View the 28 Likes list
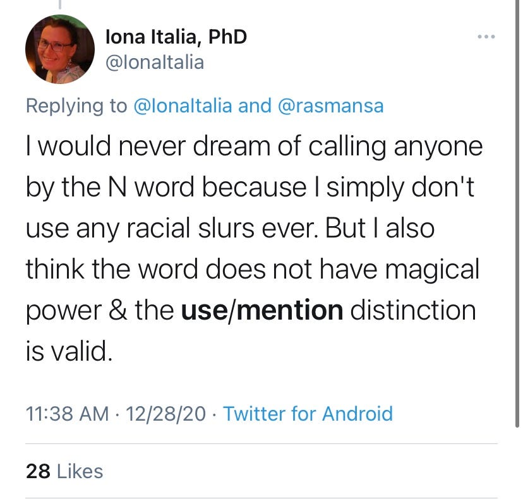523x499 pixels. click(64, 471)
